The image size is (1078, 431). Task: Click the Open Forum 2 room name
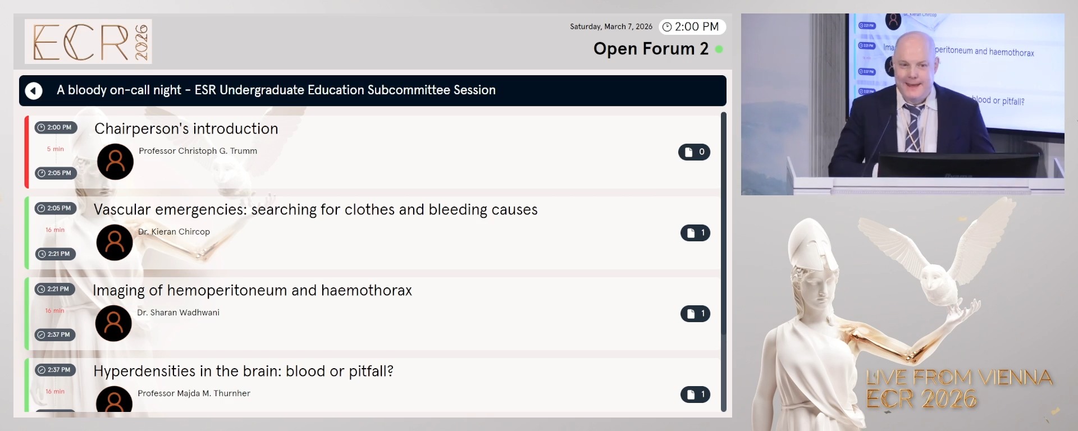tap(650, 49)
